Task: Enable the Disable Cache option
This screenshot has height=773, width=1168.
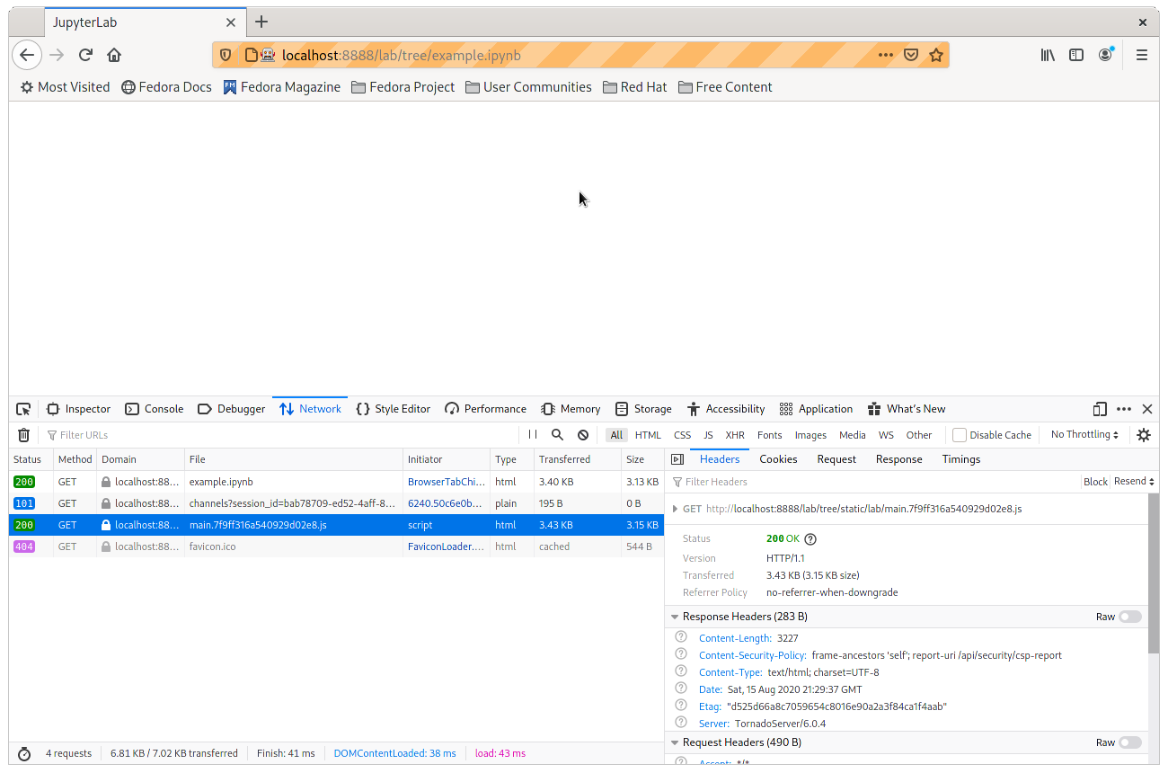Action: 958,435
